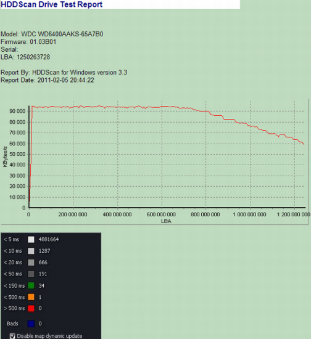Click the 34 count value
This screenshot has width=311, height=339.
(41, 286)
